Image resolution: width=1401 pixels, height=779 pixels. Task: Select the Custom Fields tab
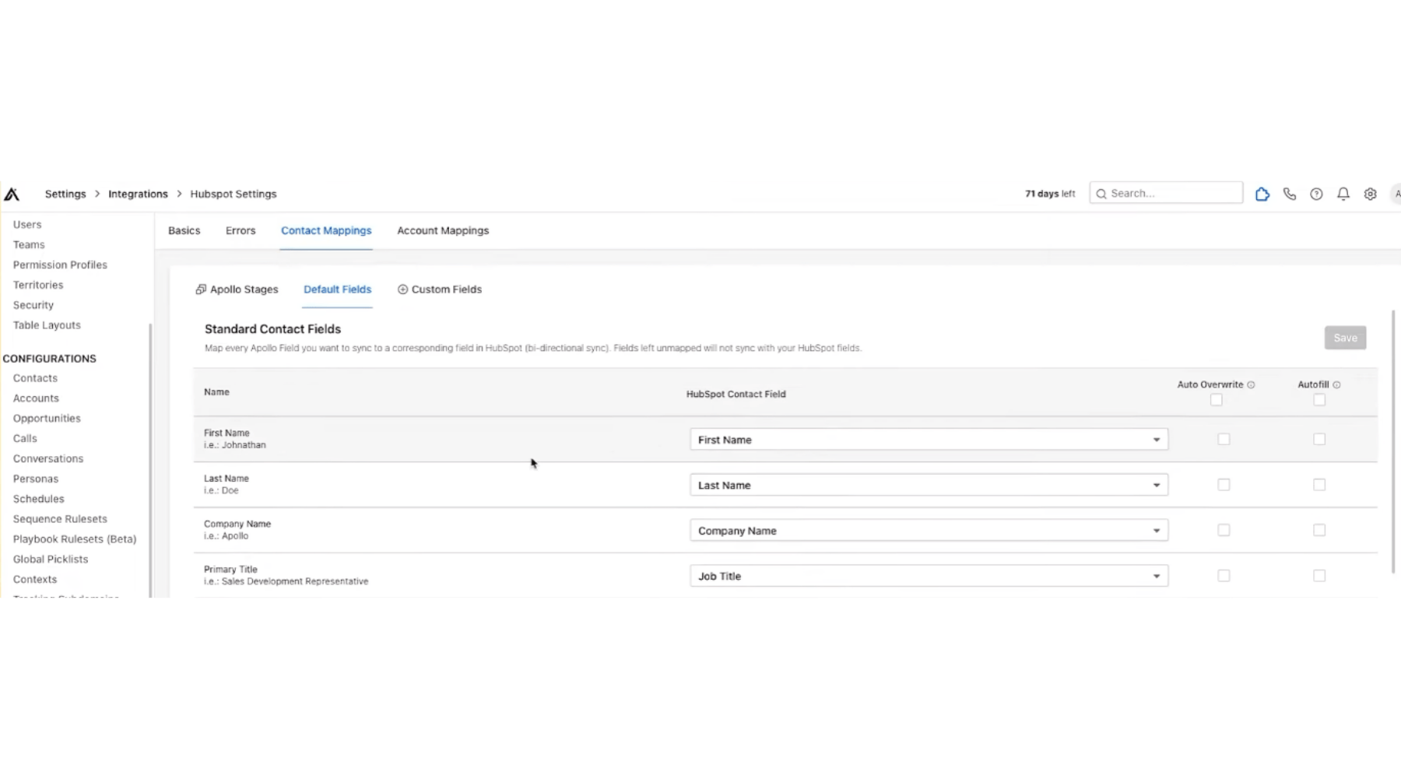pos(440,289)
